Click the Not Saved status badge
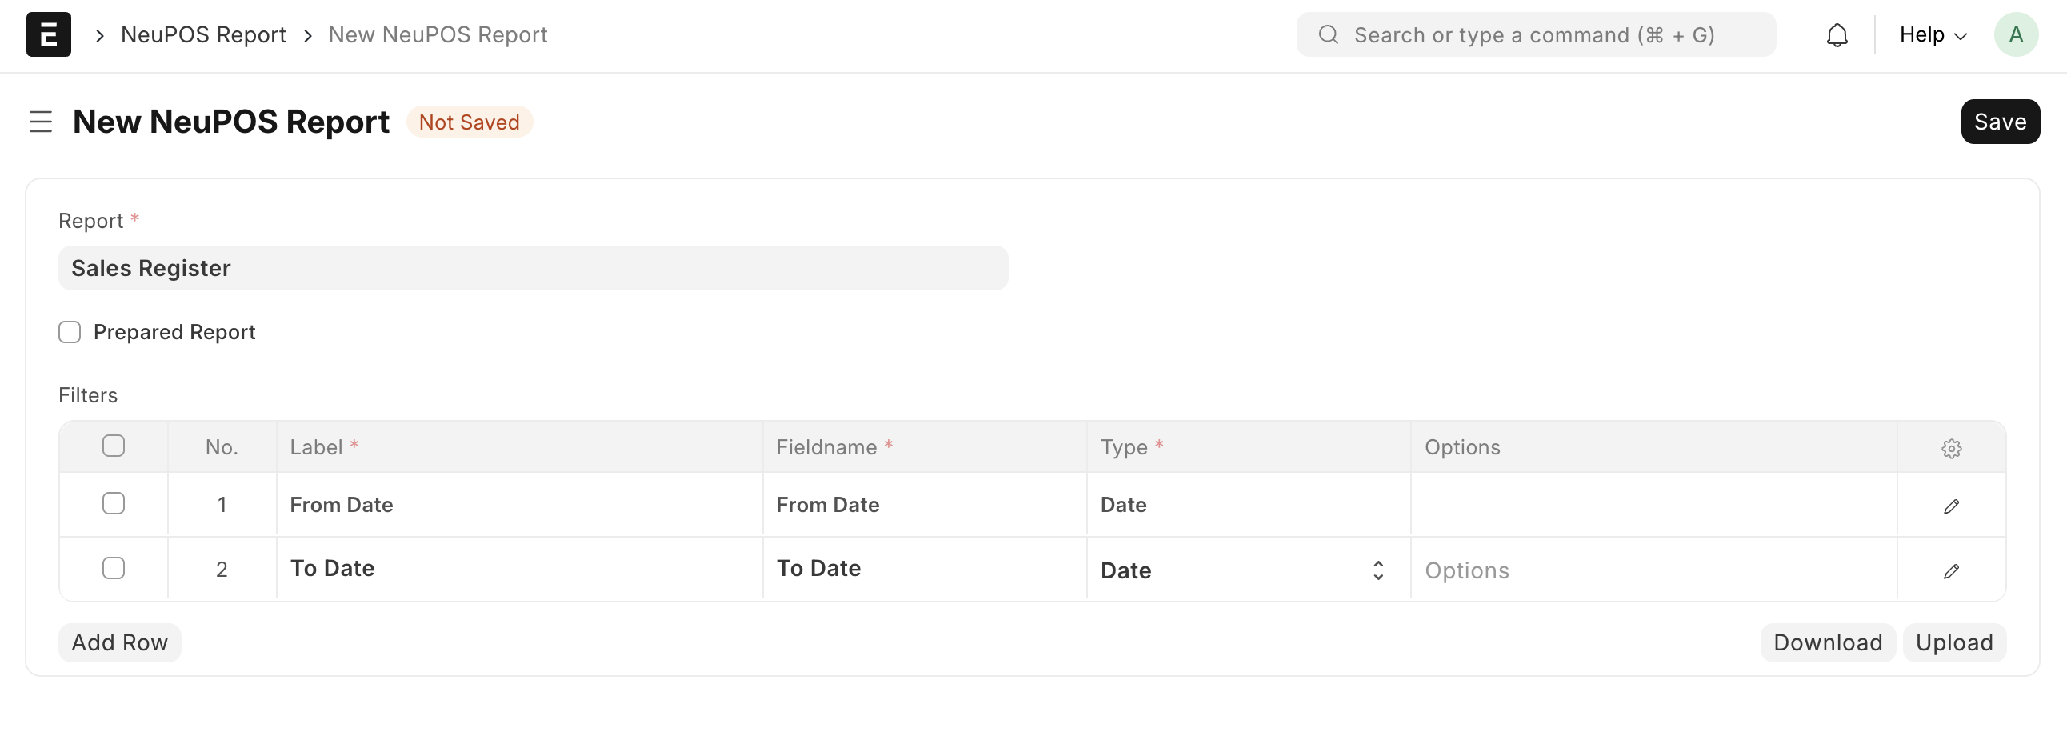Image resolution: width=2067 pixels, height=744 pixels. click(470, 122)
